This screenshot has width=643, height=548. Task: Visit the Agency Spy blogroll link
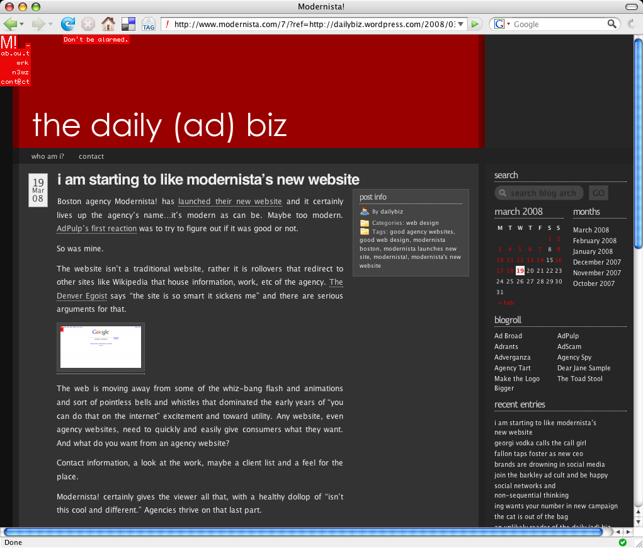tap(574, 357)
